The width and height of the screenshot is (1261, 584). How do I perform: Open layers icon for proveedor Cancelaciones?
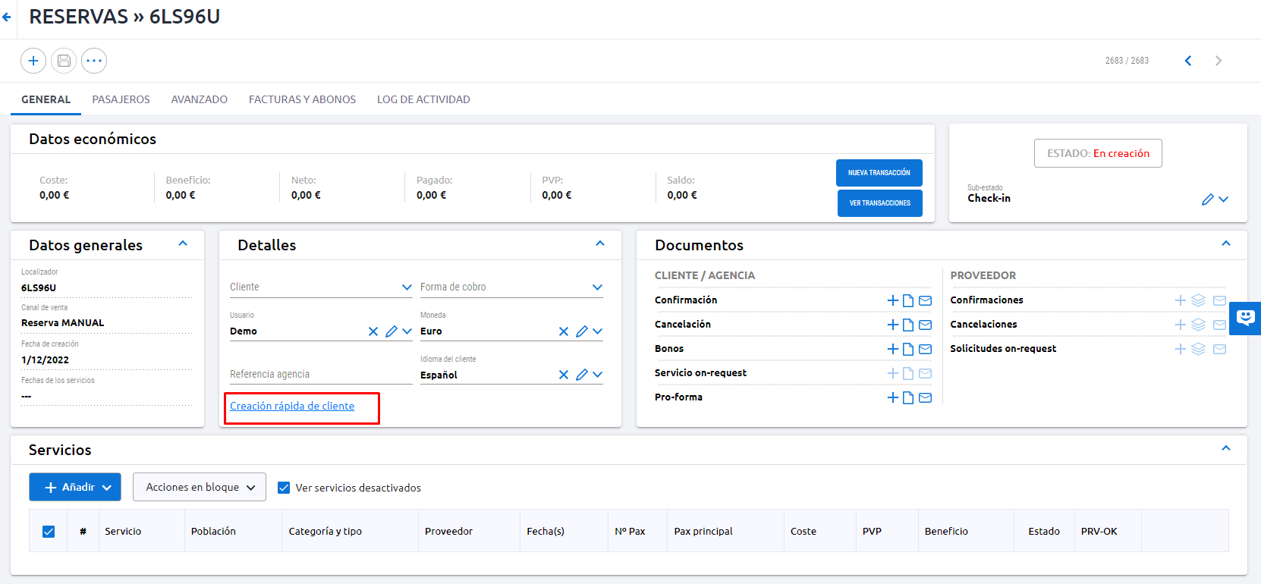coord(1199,325)
